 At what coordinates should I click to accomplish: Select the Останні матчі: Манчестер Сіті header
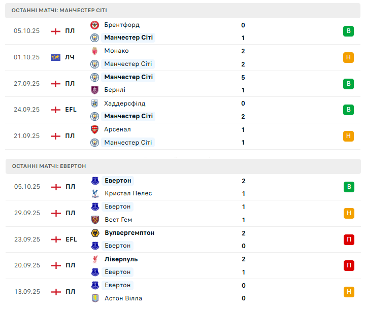coord(59,10)
